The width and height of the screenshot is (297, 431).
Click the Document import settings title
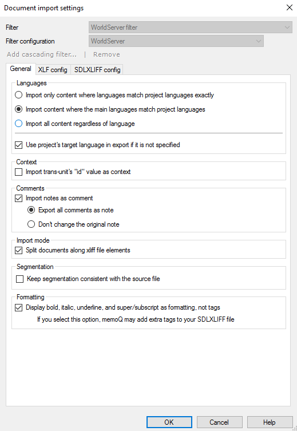44,8
